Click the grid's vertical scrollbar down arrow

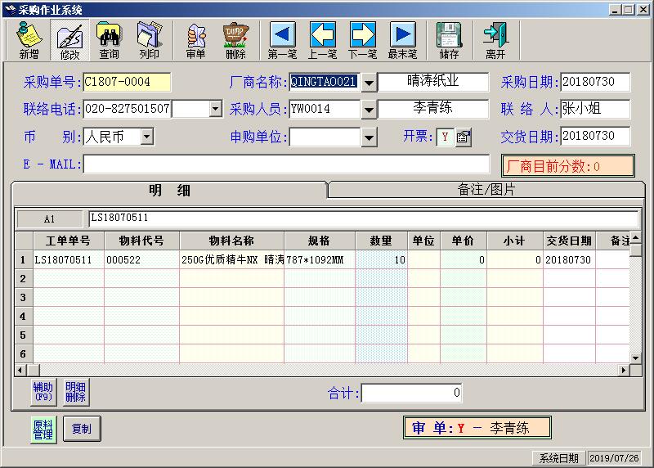click(635, 358)
